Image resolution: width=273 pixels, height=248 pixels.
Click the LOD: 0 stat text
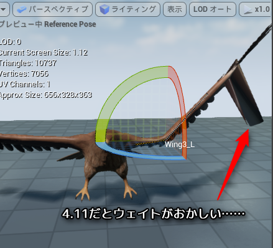point(11,42)
